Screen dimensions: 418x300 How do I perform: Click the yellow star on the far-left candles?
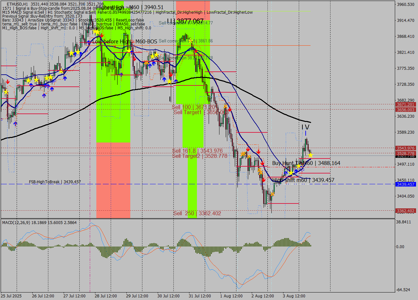[6, 92]
